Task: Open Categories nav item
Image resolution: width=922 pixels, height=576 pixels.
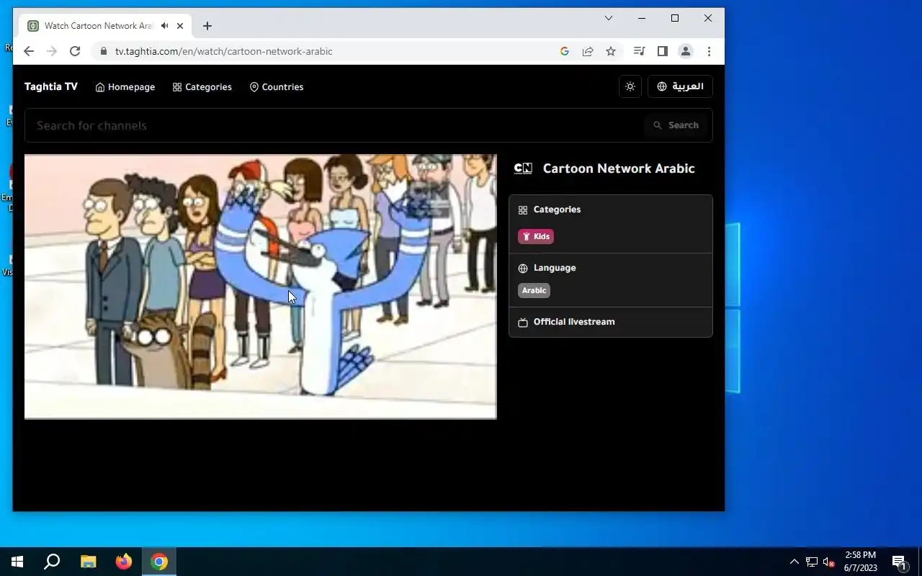Action: [x=202, y=87]
